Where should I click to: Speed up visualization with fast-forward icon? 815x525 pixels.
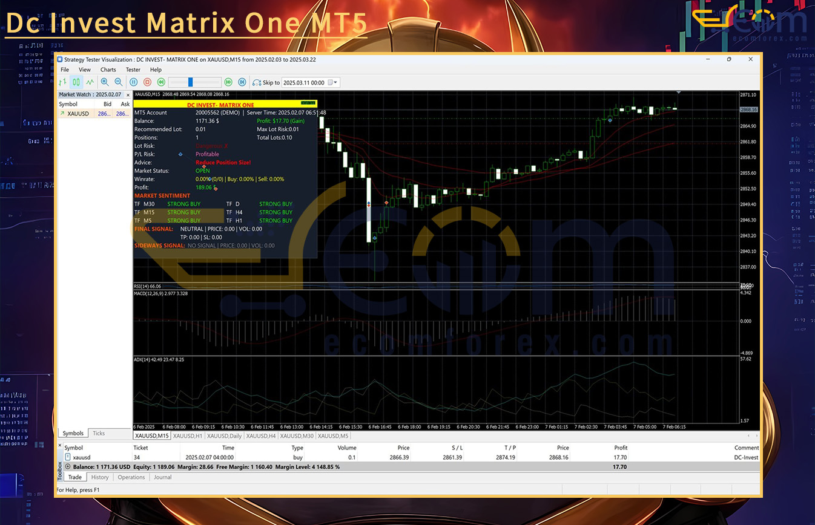pyautogui.click(x=228, y=82)
